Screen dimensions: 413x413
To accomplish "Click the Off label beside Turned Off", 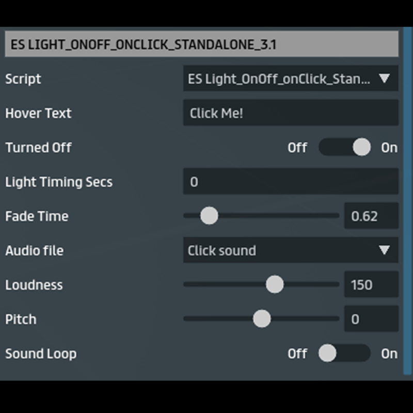I will 297,148.
